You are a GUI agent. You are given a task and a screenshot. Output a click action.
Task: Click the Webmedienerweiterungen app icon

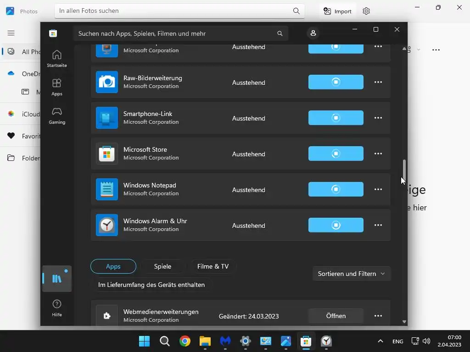pos(107,315)
